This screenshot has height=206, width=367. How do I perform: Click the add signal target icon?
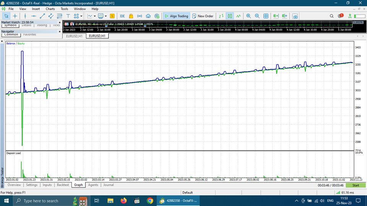157,16
